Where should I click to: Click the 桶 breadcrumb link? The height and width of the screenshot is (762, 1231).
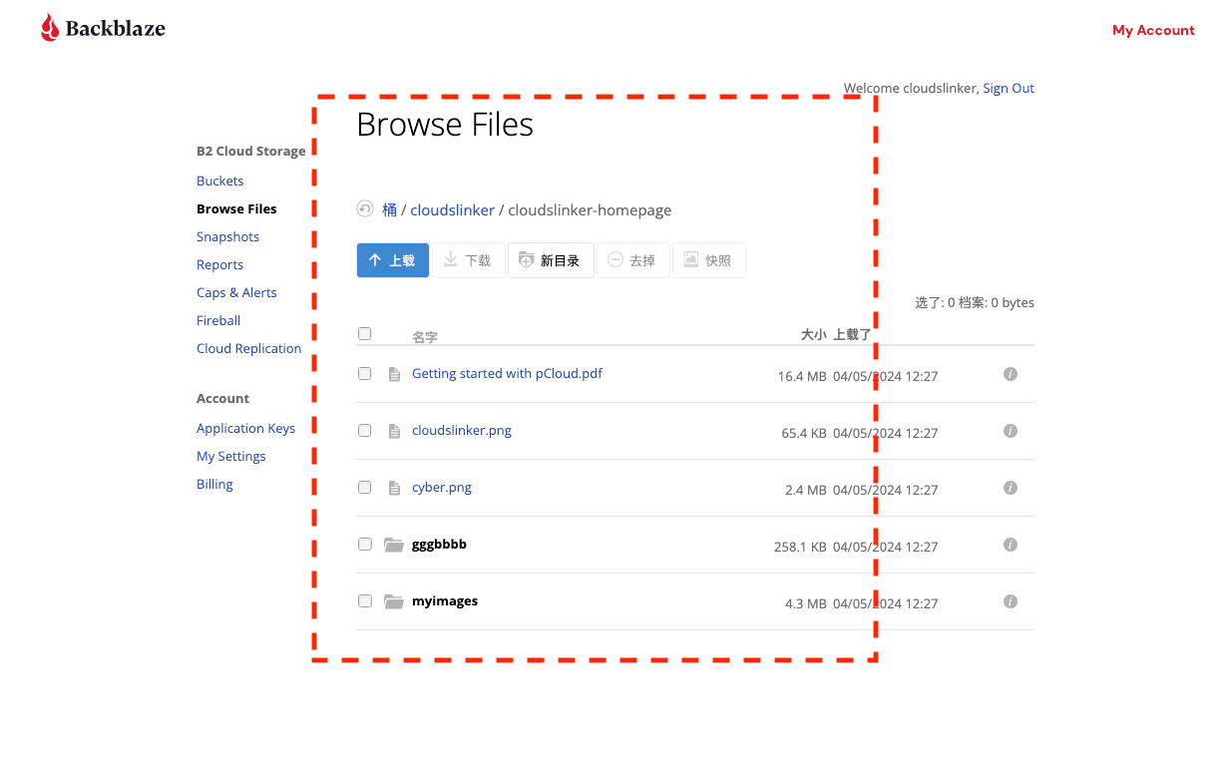coord(389,209)
